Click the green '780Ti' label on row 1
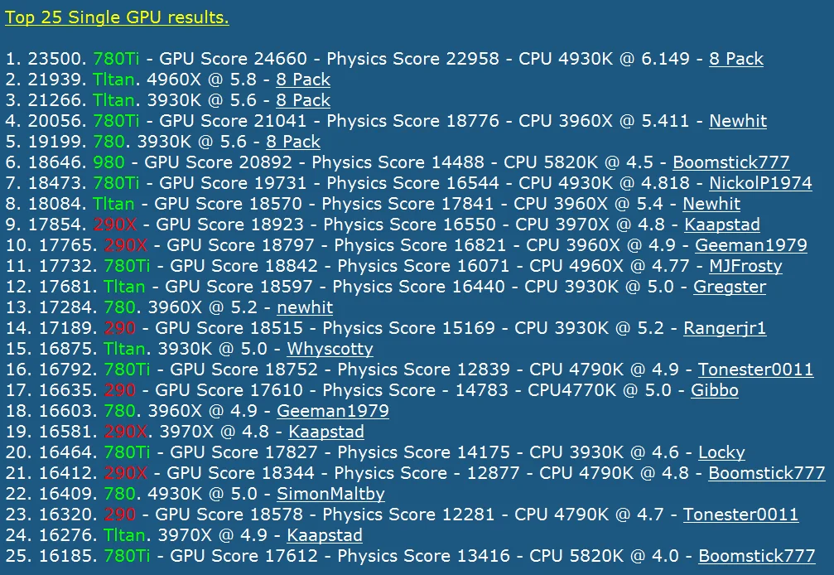The height and width of the screenshot is (575, 834). coord(116,59)
